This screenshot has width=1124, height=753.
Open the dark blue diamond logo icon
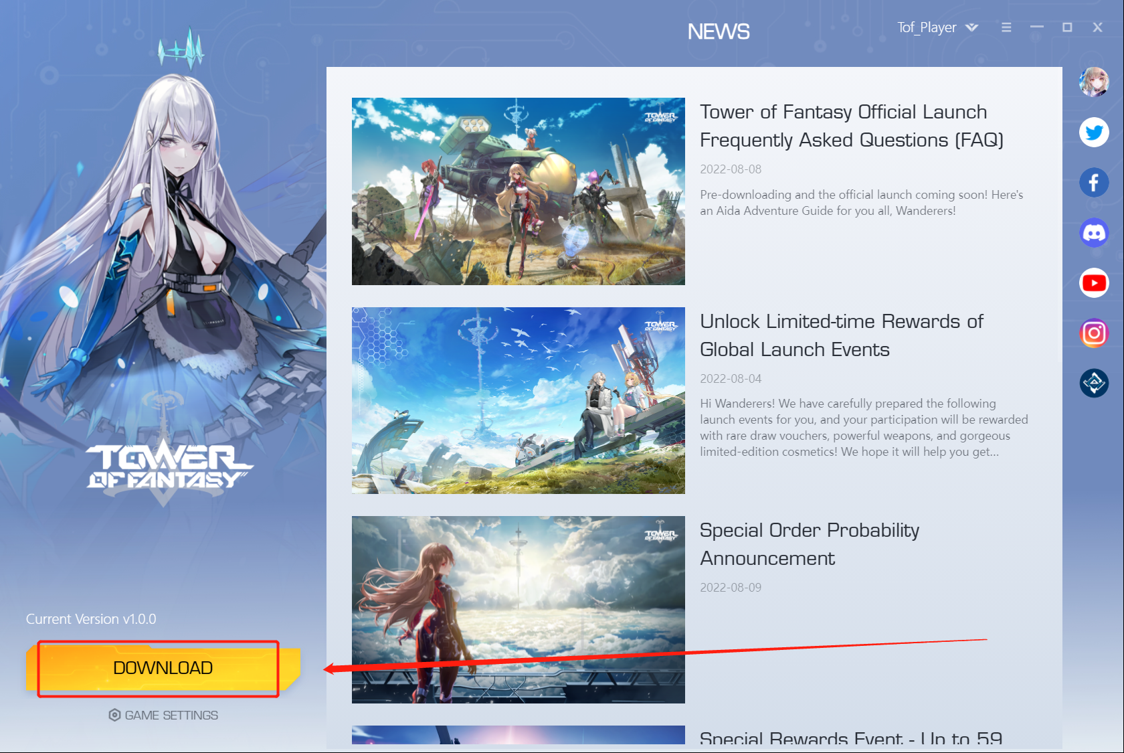point(1094,383)
